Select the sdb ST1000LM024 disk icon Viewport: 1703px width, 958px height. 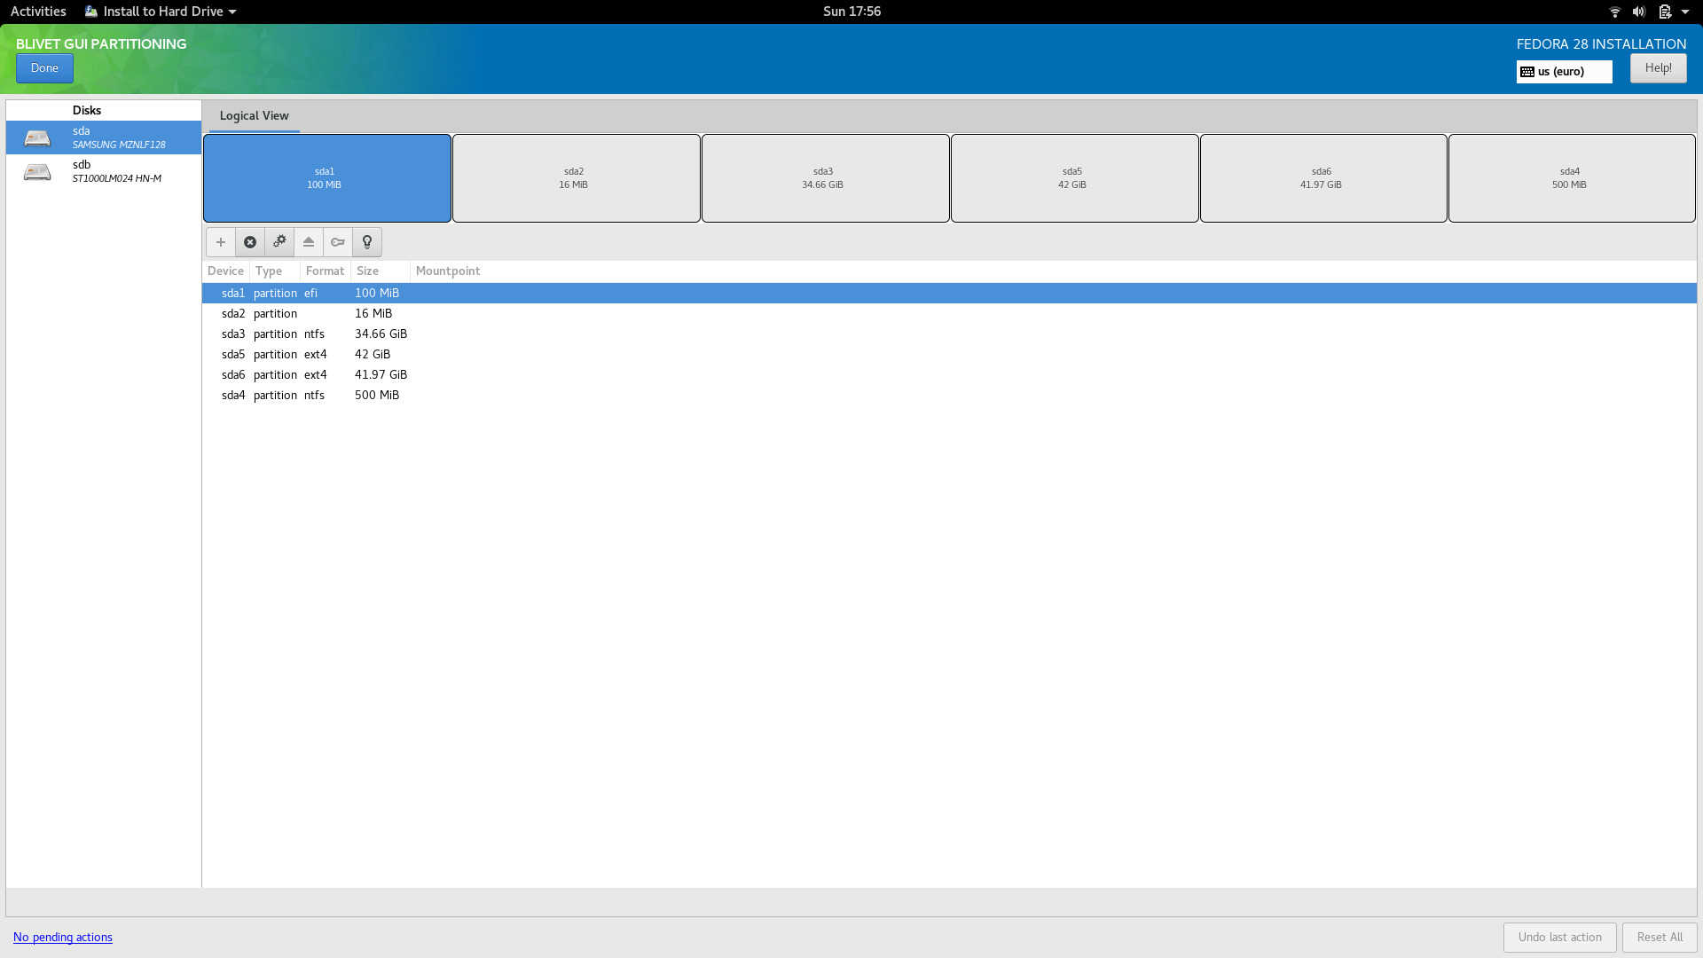37,171
